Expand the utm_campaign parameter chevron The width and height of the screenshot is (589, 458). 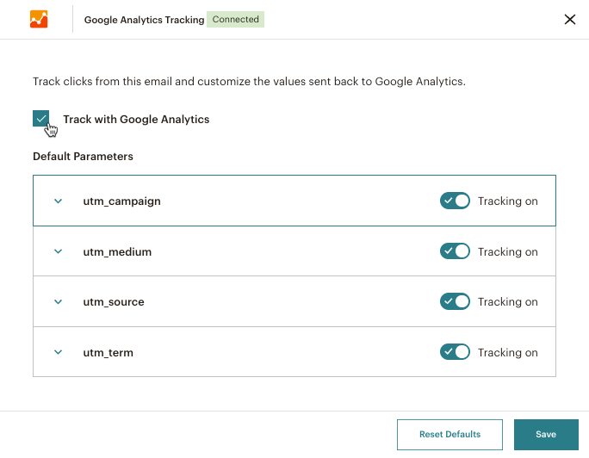pyautogui.click(x=59, y=201)
